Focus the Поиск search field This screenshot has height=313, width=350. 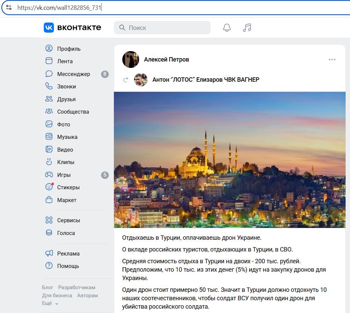tap(167, 28)
